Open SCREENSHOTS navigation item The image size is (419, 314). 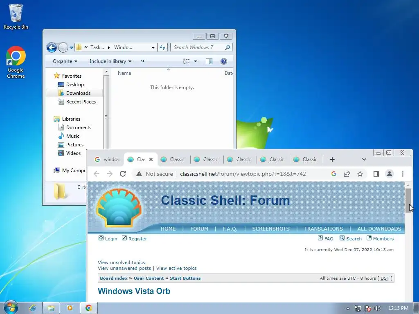(x=271, y=229)
